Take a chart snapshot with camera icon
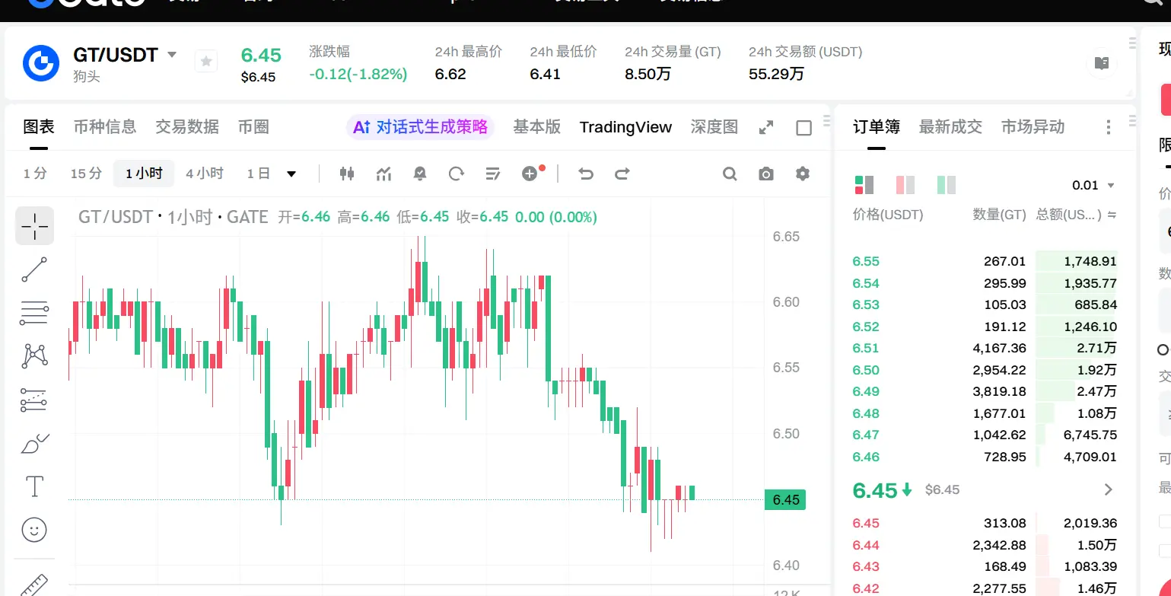 pyautogui.click(x=766, y=174)
